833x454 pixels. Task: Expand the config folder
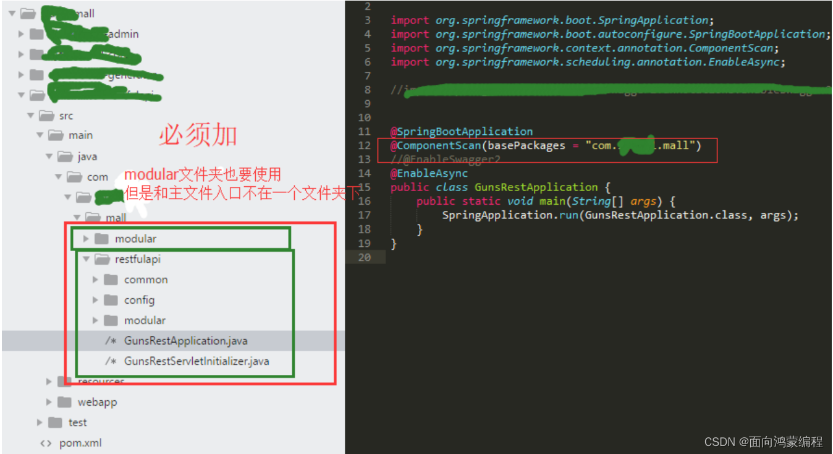point(95,300)
